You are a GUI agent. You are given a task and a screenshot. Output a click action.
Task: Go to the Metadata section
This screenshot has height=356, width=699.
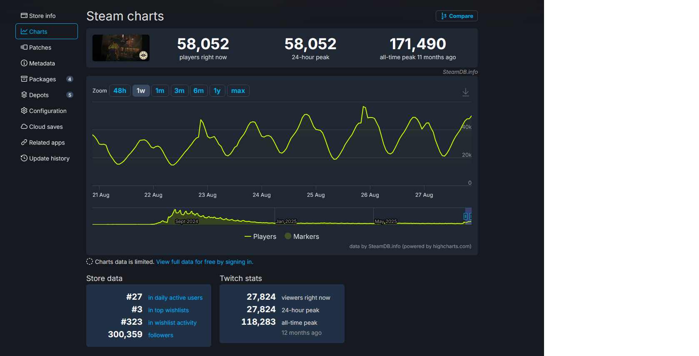(47, 63)
